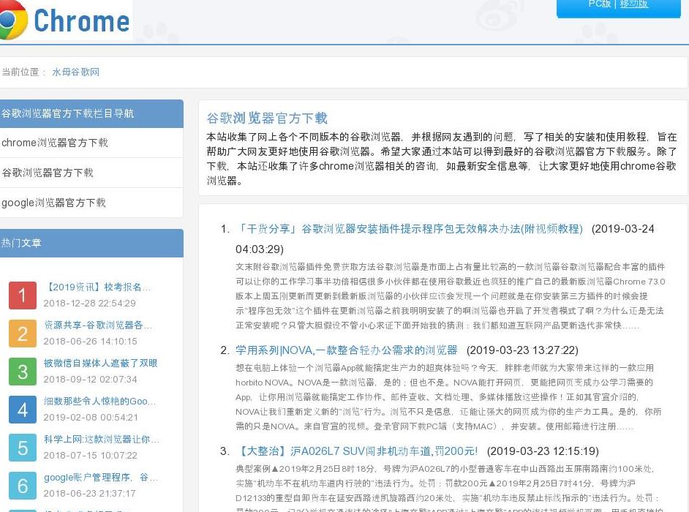Open hot article google账户管理程序
Viewport: 689px width, 512px height.
point(101,478)
